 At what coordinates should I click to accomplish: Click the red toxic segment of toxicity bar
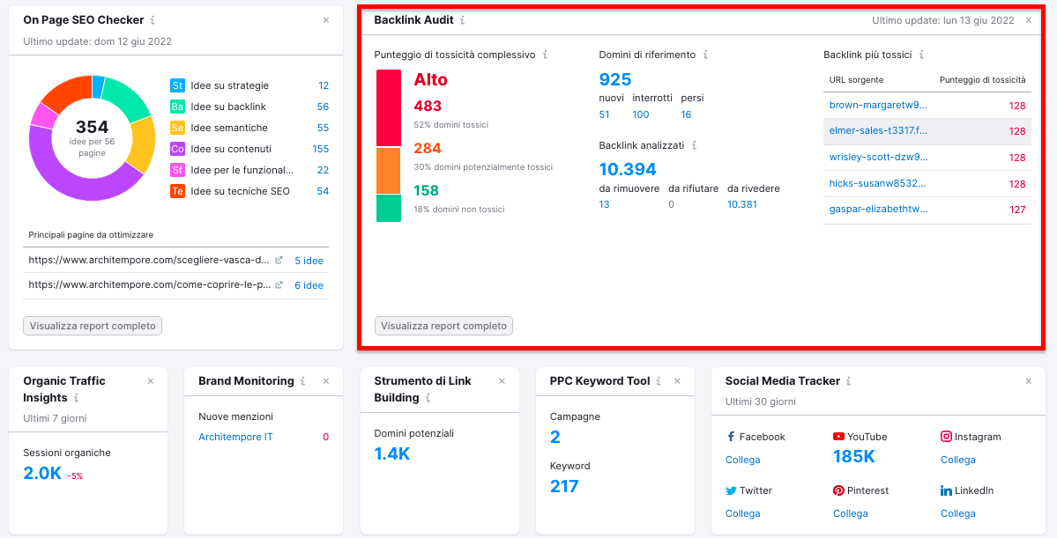click(x=389, y=108)
